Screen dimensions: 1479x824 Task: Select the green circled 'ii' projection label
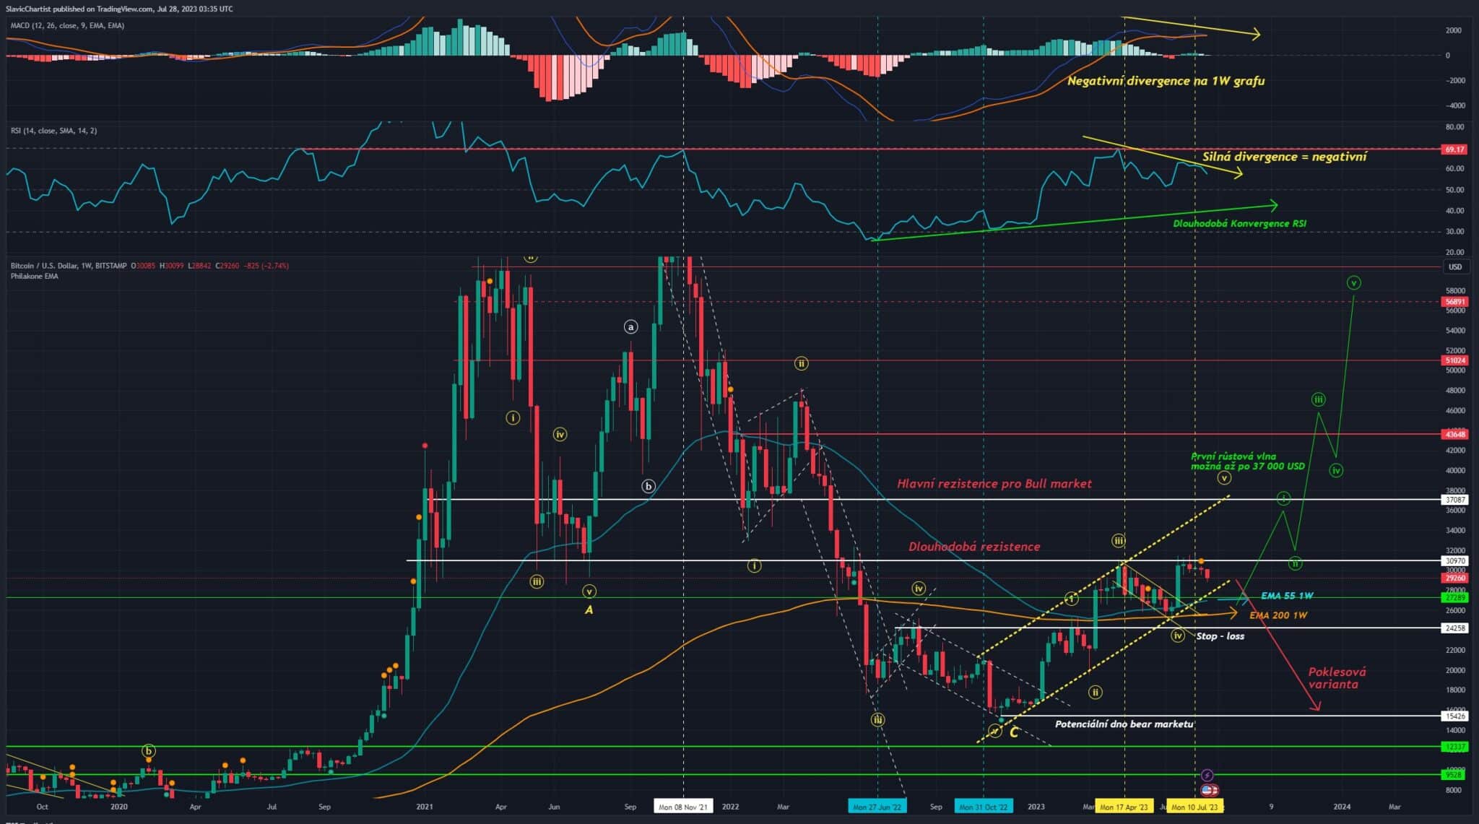point(1295,563)
